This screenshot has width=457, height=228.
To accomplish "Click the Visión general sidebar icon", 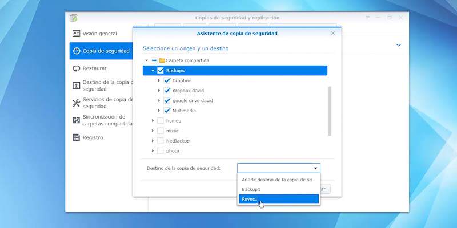I will tap(76, 34).
